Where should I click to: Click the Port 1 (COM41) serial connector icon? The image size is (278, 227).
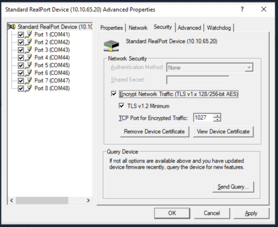28,34
